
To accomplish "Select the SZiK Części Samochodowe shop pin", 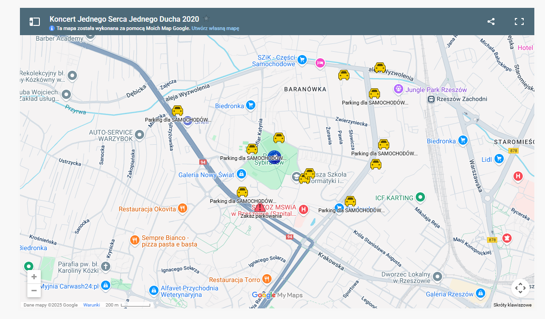I will pyautogui.click(x=302, y=60).
